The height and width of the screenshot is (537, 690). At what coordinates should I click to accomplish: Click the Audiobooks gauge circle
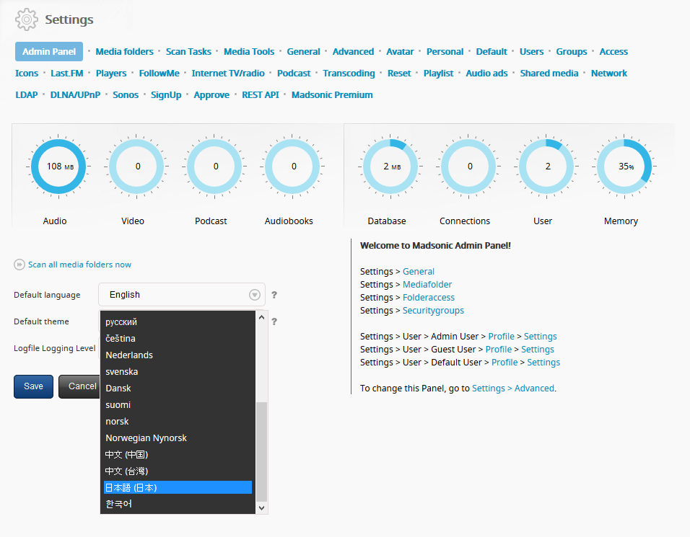coord(292,167)
